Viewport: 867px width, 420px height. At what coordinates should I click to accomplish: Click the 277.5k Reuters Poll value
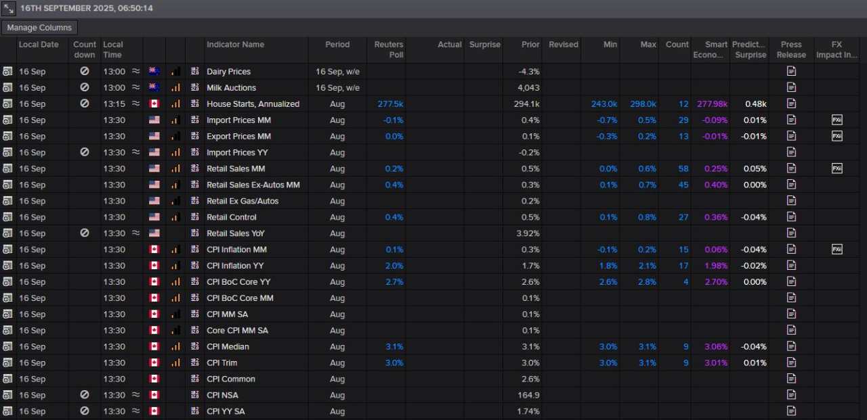(x=390, y=103)
